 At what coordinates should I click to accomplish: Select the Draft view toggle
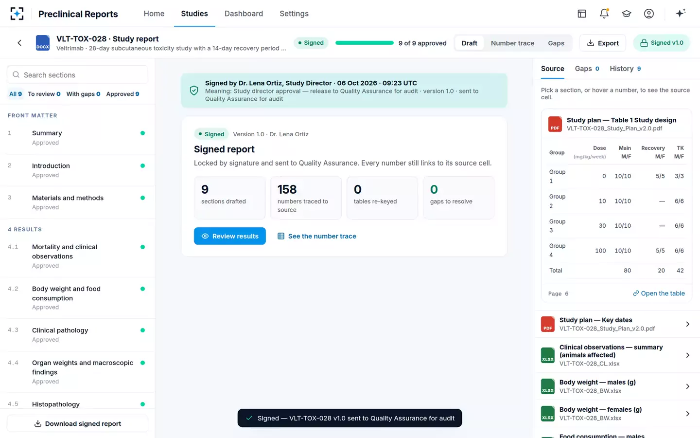(x=469, y=43)
